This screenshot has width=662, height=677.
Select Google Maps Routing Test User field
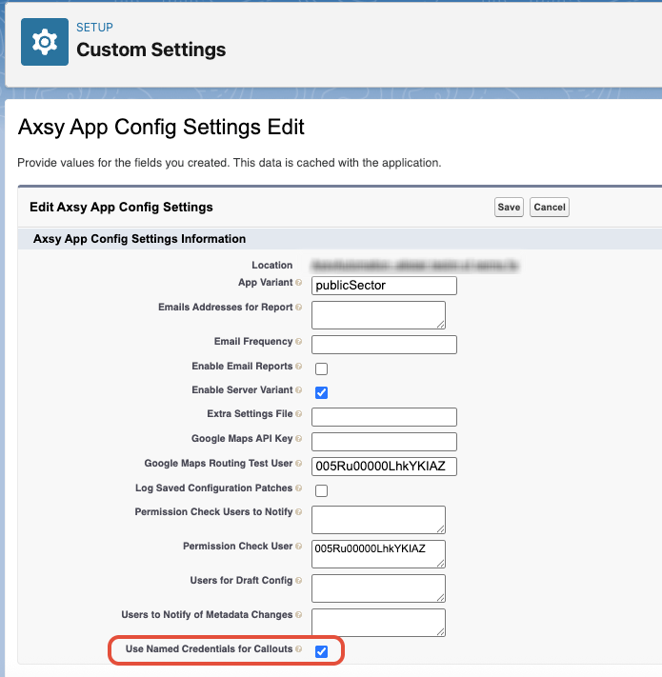coord(384,466)
